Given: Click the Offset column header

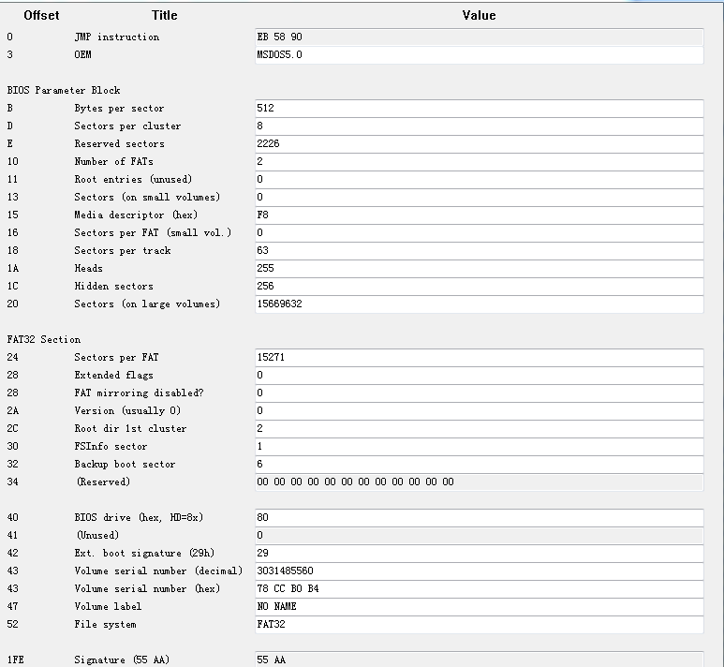Looking at the screenshot, I should click(41, 15).
